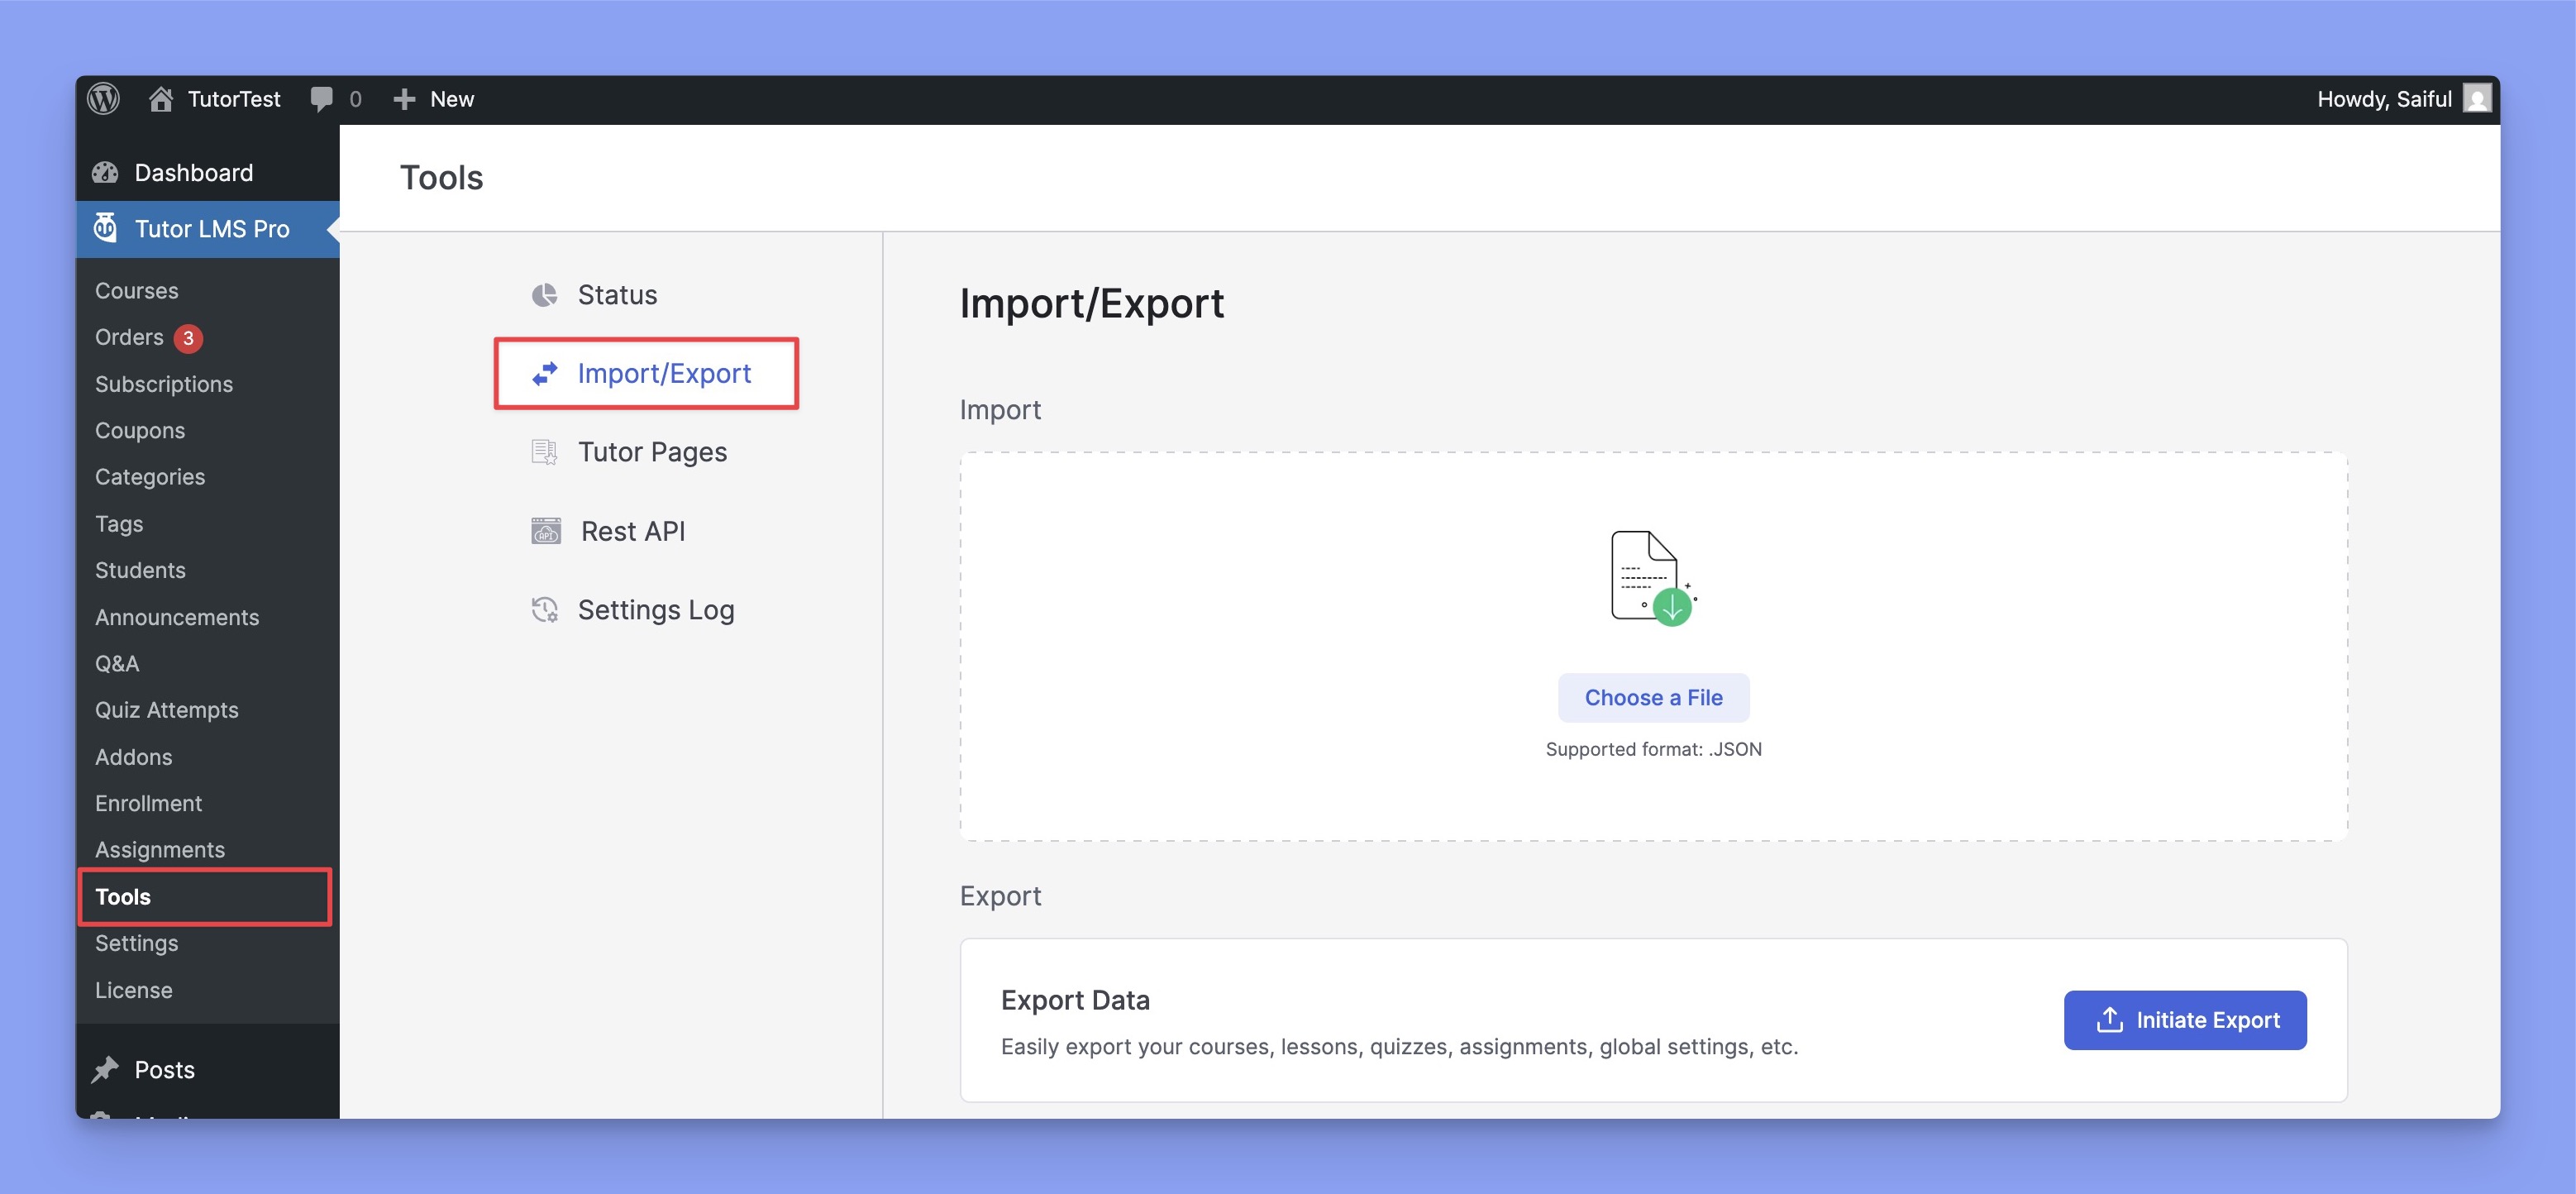2576x1194 pixels.
Task: Open Announcements in the sidebar
Action: point(177,617)
